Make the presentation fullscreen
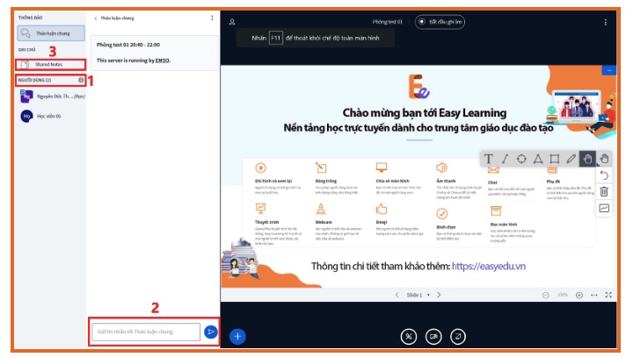This screenshot has height=357, width=626. (608, 295)
